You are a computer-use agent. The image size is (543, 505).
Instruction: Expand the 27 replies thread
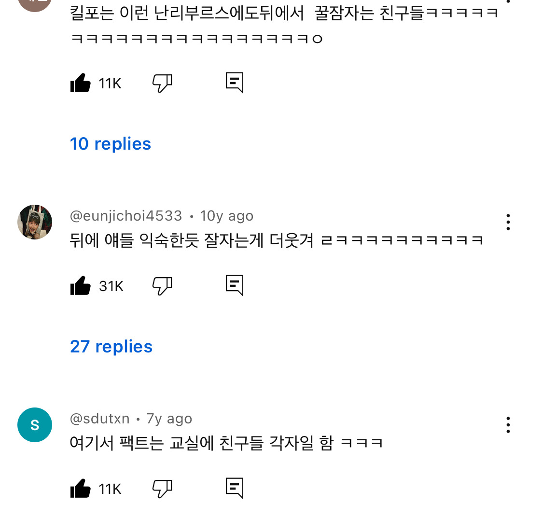(111, 347)
